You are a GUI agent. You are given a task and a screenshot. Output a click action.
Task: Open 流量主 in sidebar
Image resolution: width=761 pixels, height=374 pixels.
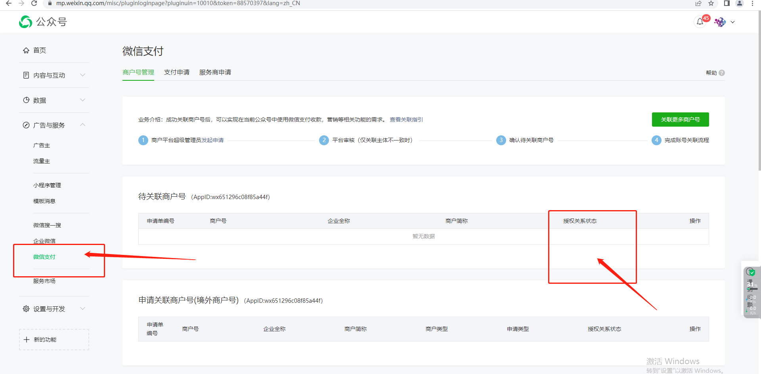coord(42,161)
